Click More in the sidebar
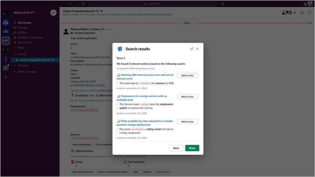The image size is (315, 177). click(x=21, y=48)
